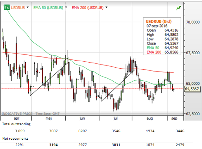Click the EMA 50 (USDRUB) indicator label

click(48, 8)
